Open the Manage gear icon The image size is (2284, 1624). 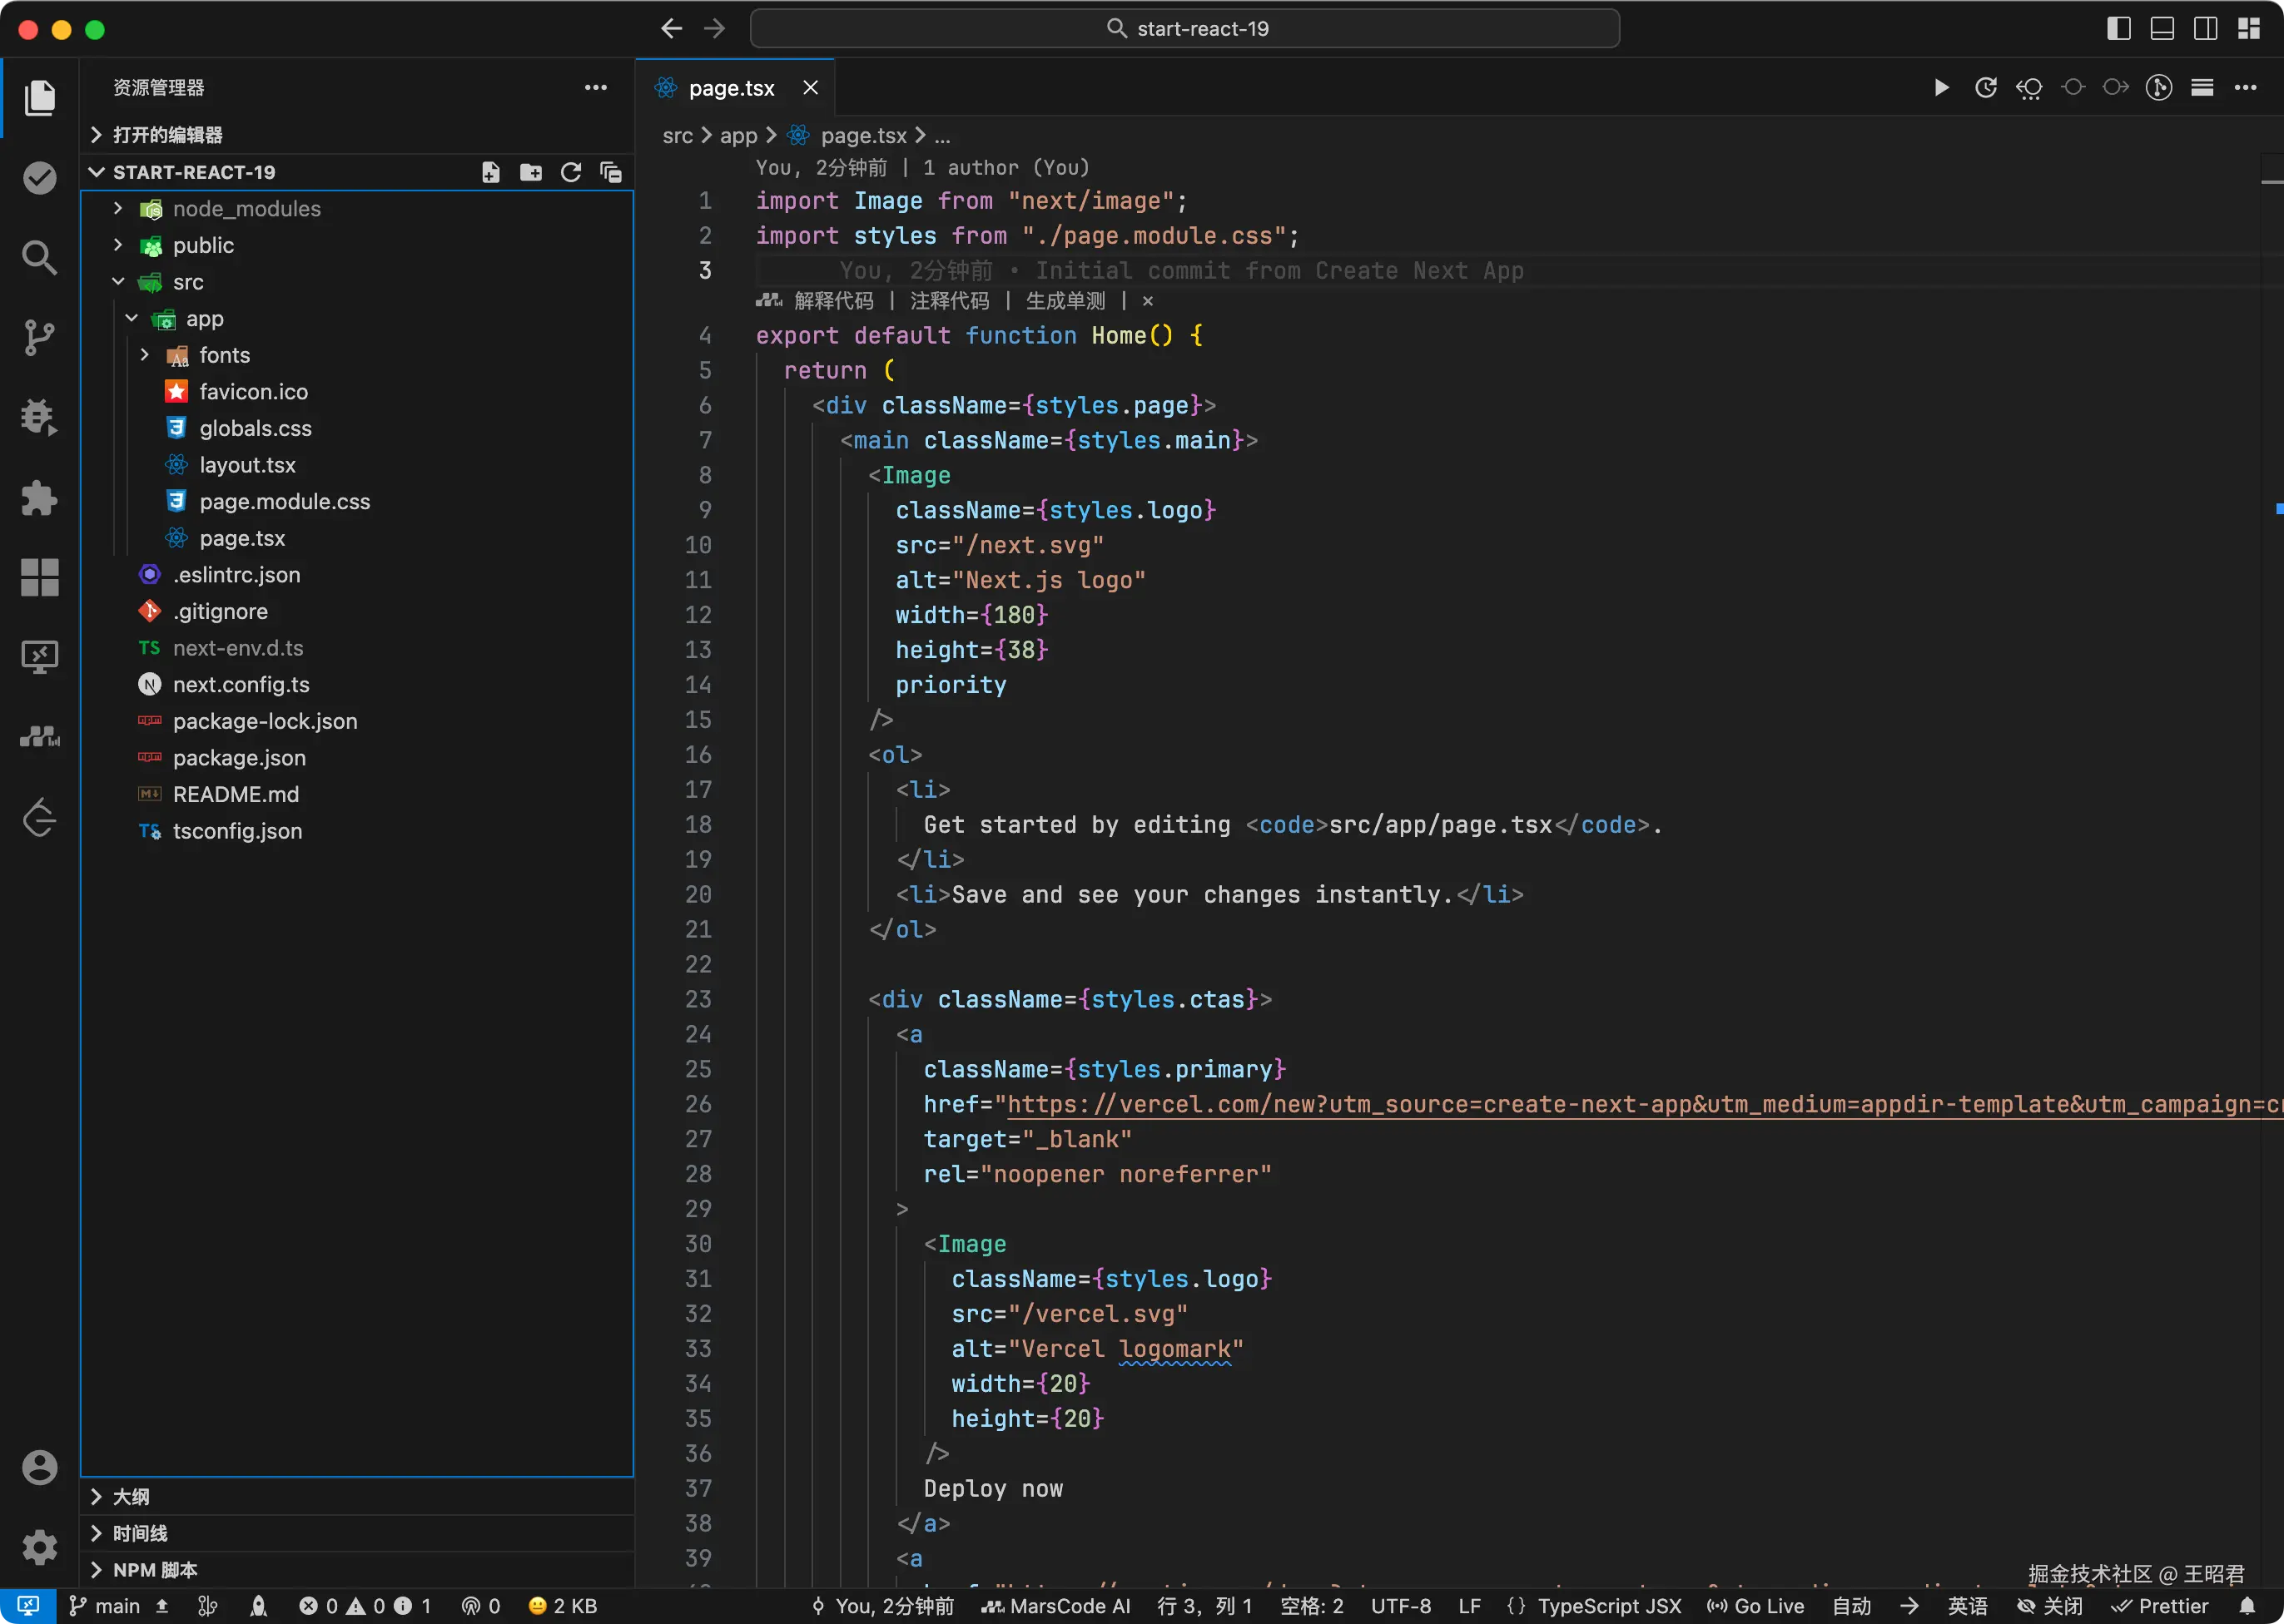[x=39, y=1547]
